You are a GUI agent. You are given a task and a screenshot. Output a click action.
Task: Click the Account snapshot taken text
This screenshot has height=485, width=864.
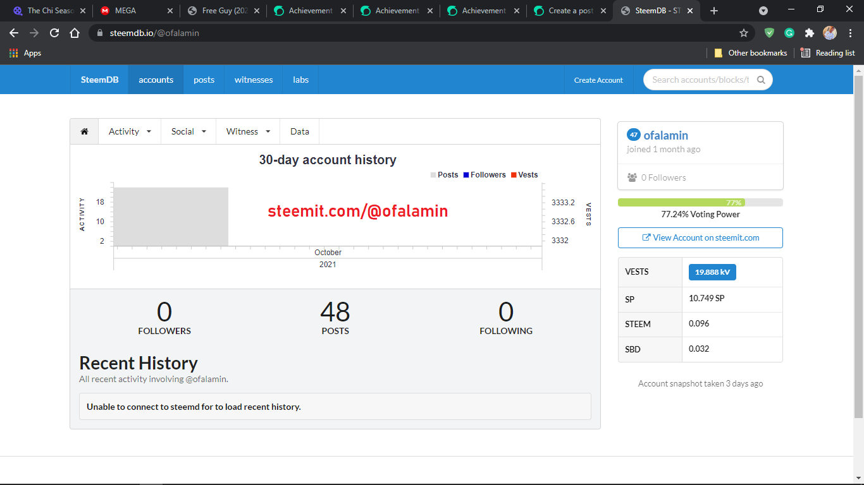pyautogui.click(x=700, y=383)
